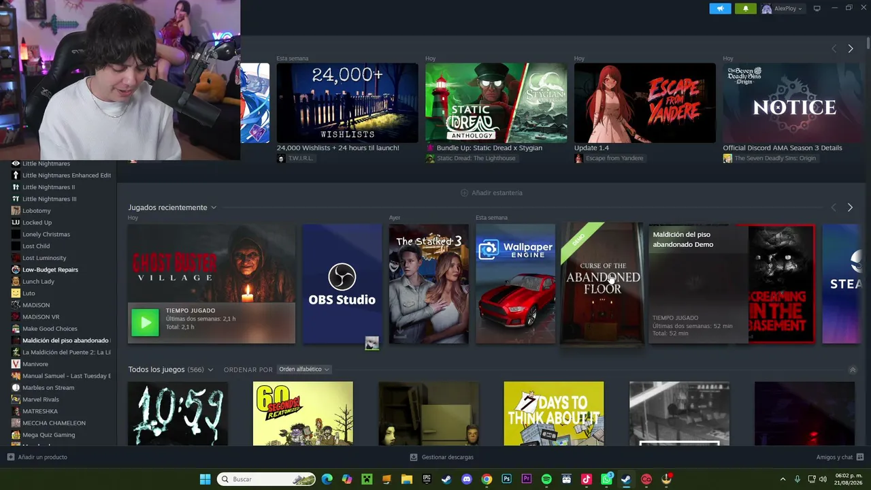Image resolution: width=871 pixels, height=490 pixels.
Task: Open Epic Games Launcher from the taskbar
Action: pyautogui.click(x=427, y=479)
